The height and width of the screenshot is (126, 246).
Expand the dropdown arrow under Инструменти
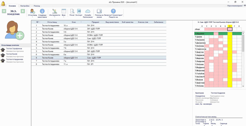coord(54,17)
